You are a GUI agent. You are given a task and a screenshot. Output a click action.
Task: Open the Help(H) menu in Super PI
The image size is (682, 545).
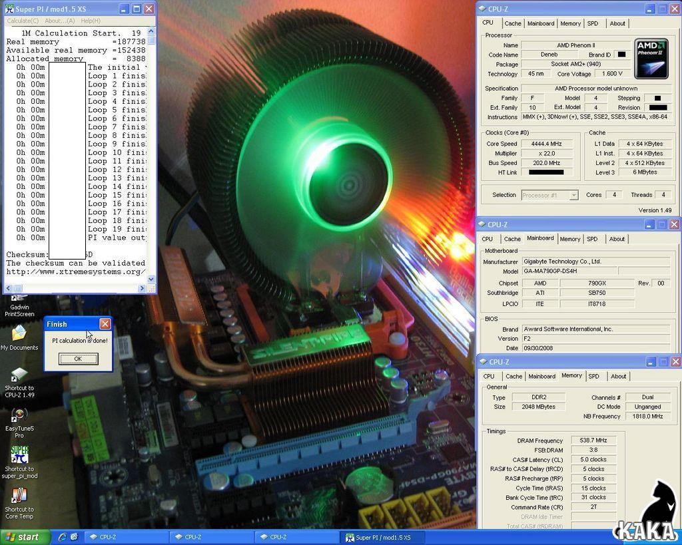(91, 21)
